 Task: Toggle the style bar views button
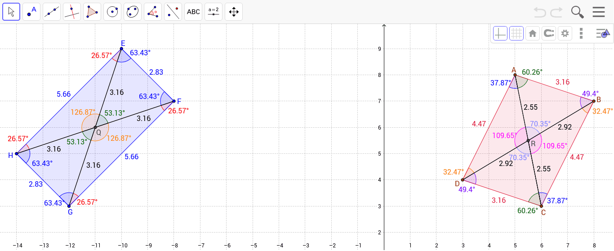[602, 33]
